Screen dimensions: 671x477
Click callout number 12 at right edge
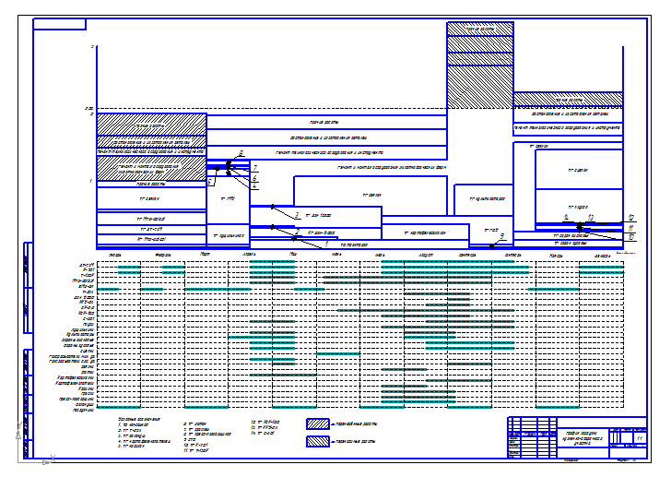pyautogui.click(x=630, y=218)
